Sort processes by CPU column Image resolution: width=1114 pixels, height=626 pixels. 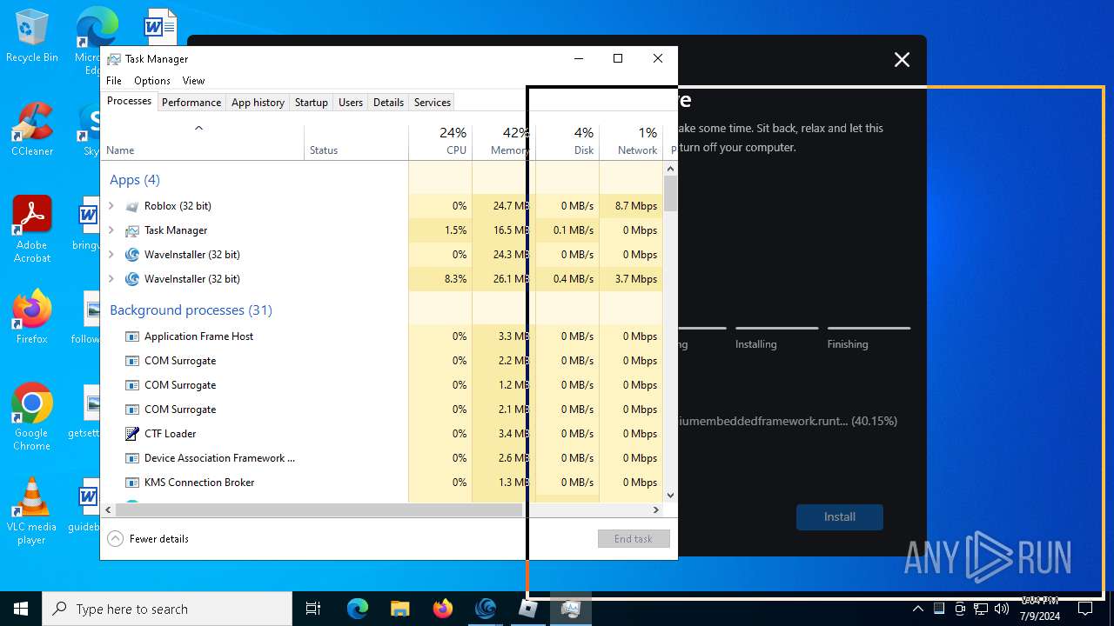tap(440, 142)
